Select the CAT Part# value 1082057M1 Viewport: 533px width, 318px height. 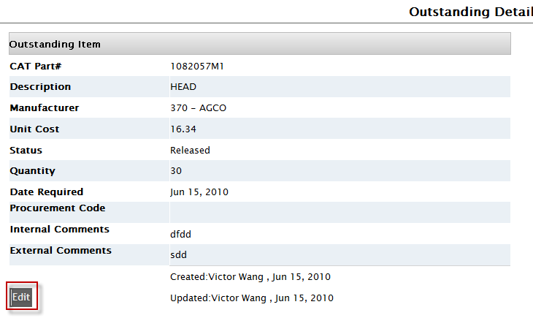tap(196, 66)
